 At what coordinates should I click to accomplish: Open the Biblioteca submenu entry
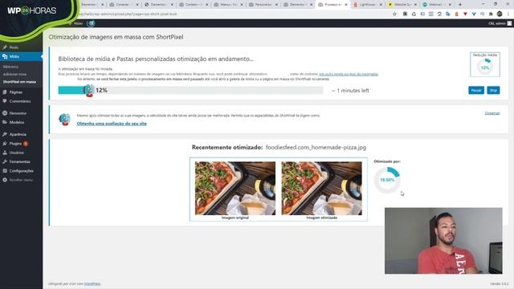pyautogui.click(x=10, y=67)
